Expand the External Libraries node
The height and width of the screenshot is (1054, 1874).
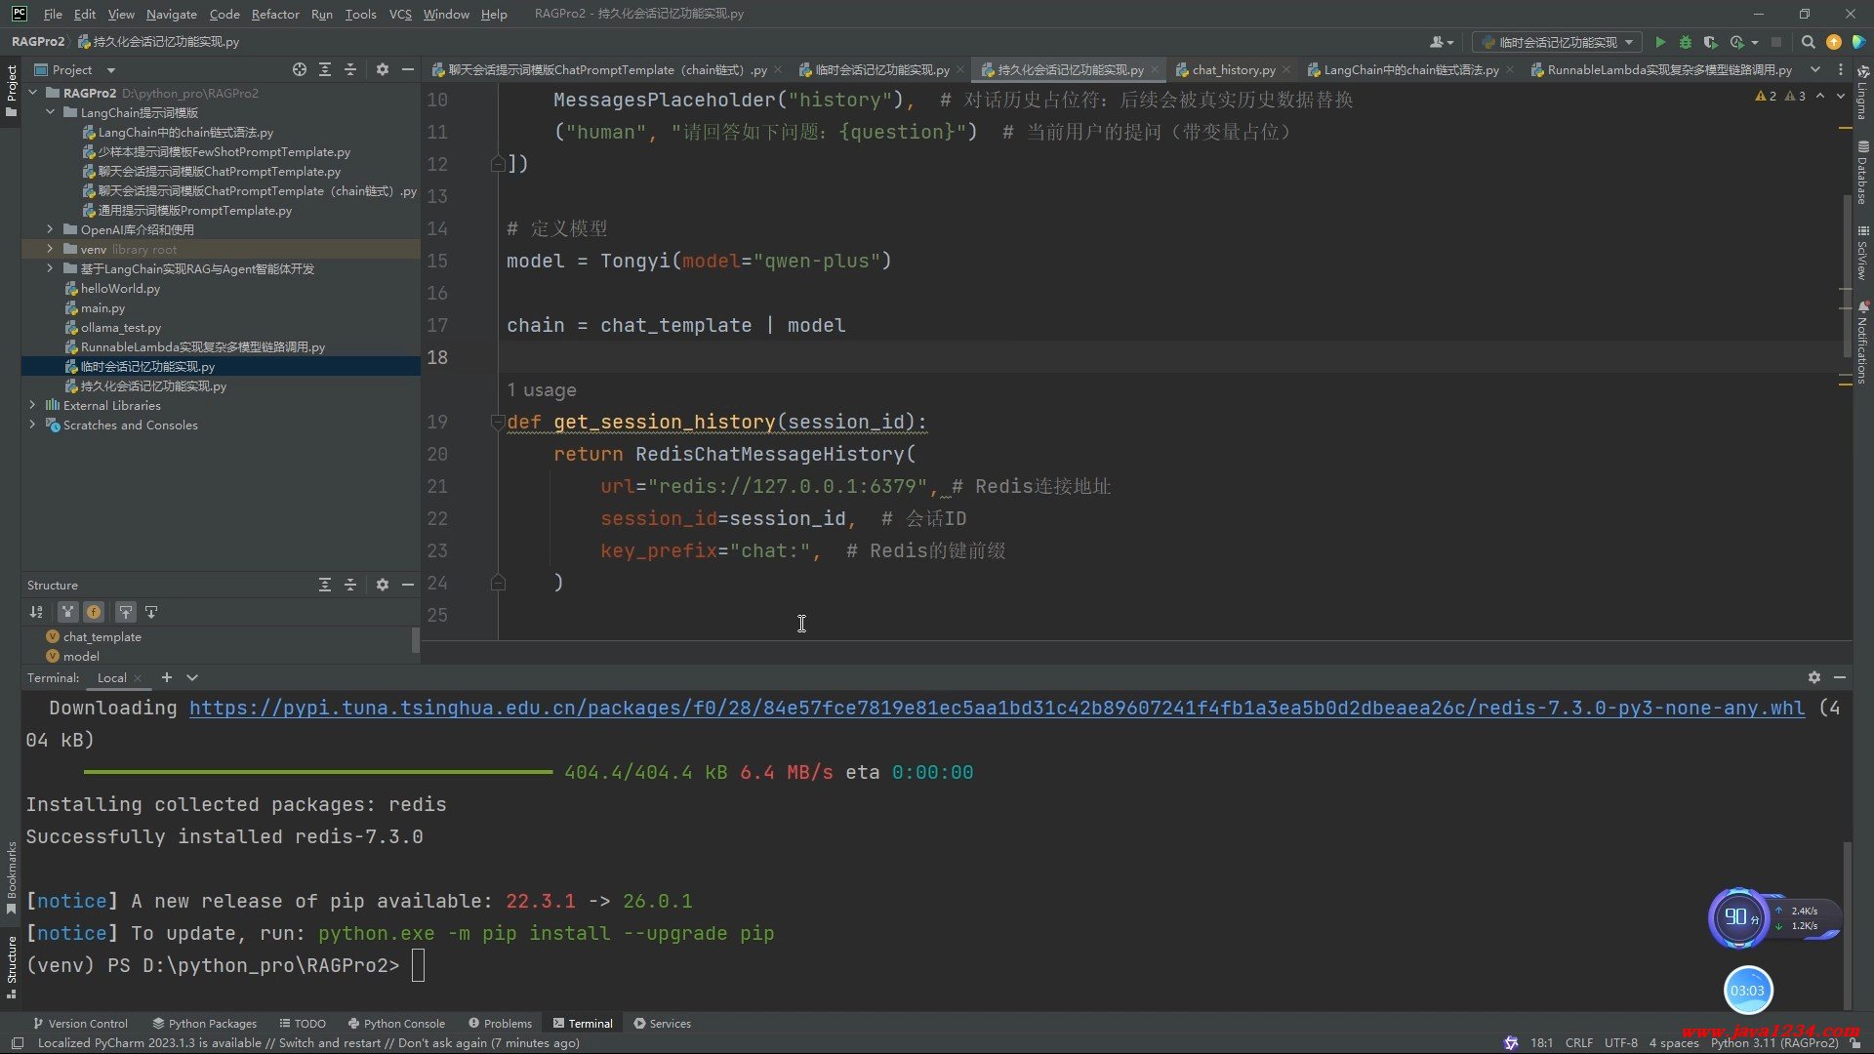[x=32, y=405]
